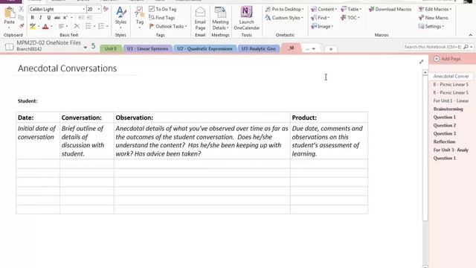Viewport: 476px width, 268px height.
Task: Open the Question 3 page
Action: tap(445, 133)
